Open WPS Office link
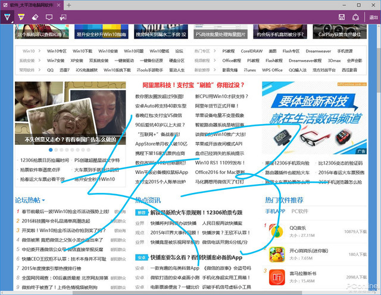381x295 pixels. [272, 70]
